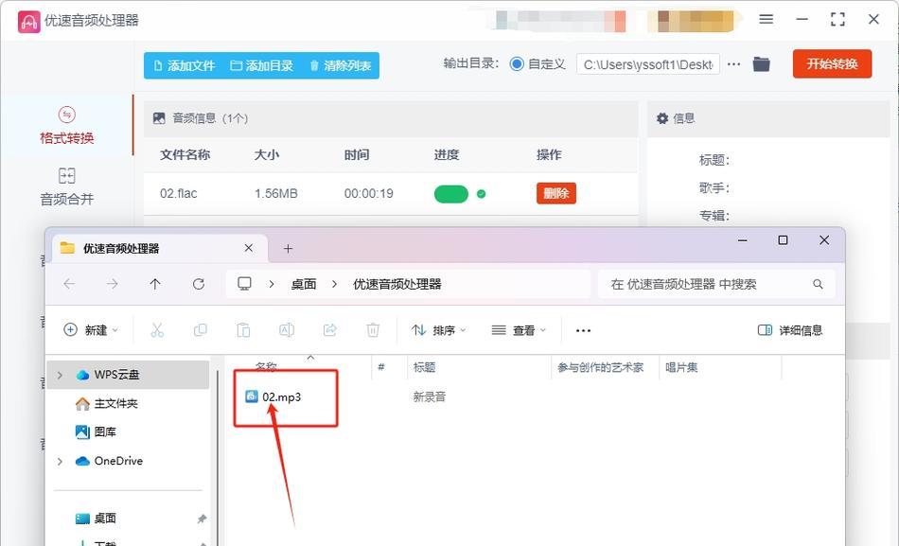The width and height of the screenshot is (899, 546).
Task: Click the 文件名称 column header
Action: point(185,154)
